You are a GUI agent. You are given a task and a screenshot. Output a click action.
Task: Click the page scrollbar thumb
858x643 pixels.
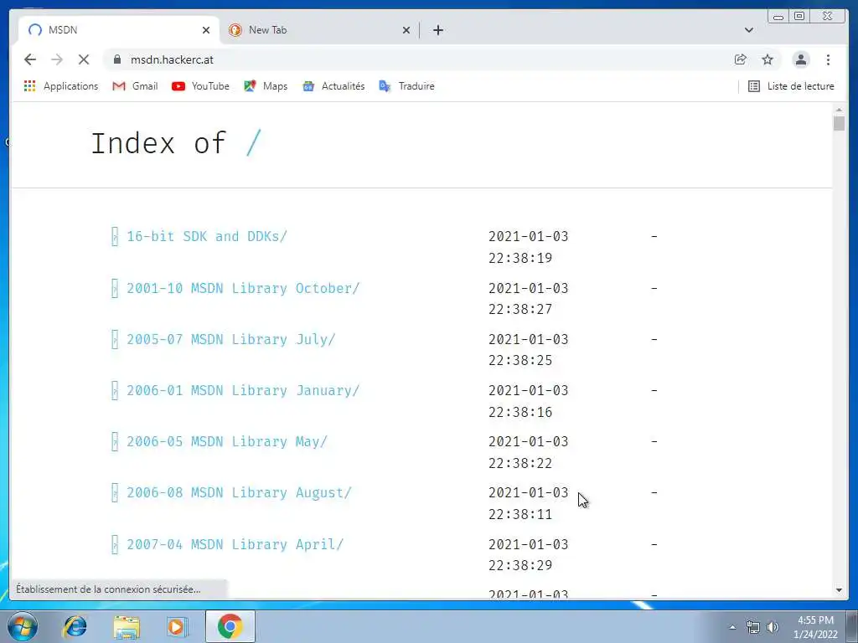839,124
